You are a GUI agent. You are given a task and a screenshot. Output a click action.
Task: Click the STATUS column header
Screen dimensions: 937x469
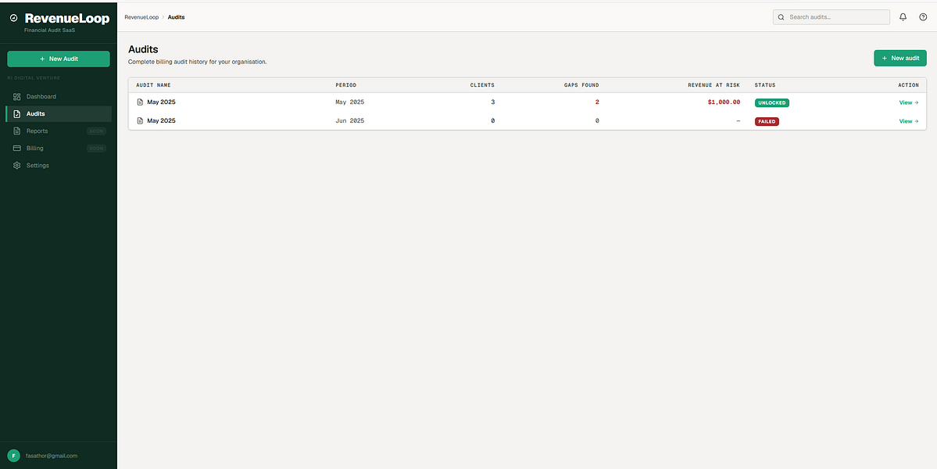click(x=766, y=85)
